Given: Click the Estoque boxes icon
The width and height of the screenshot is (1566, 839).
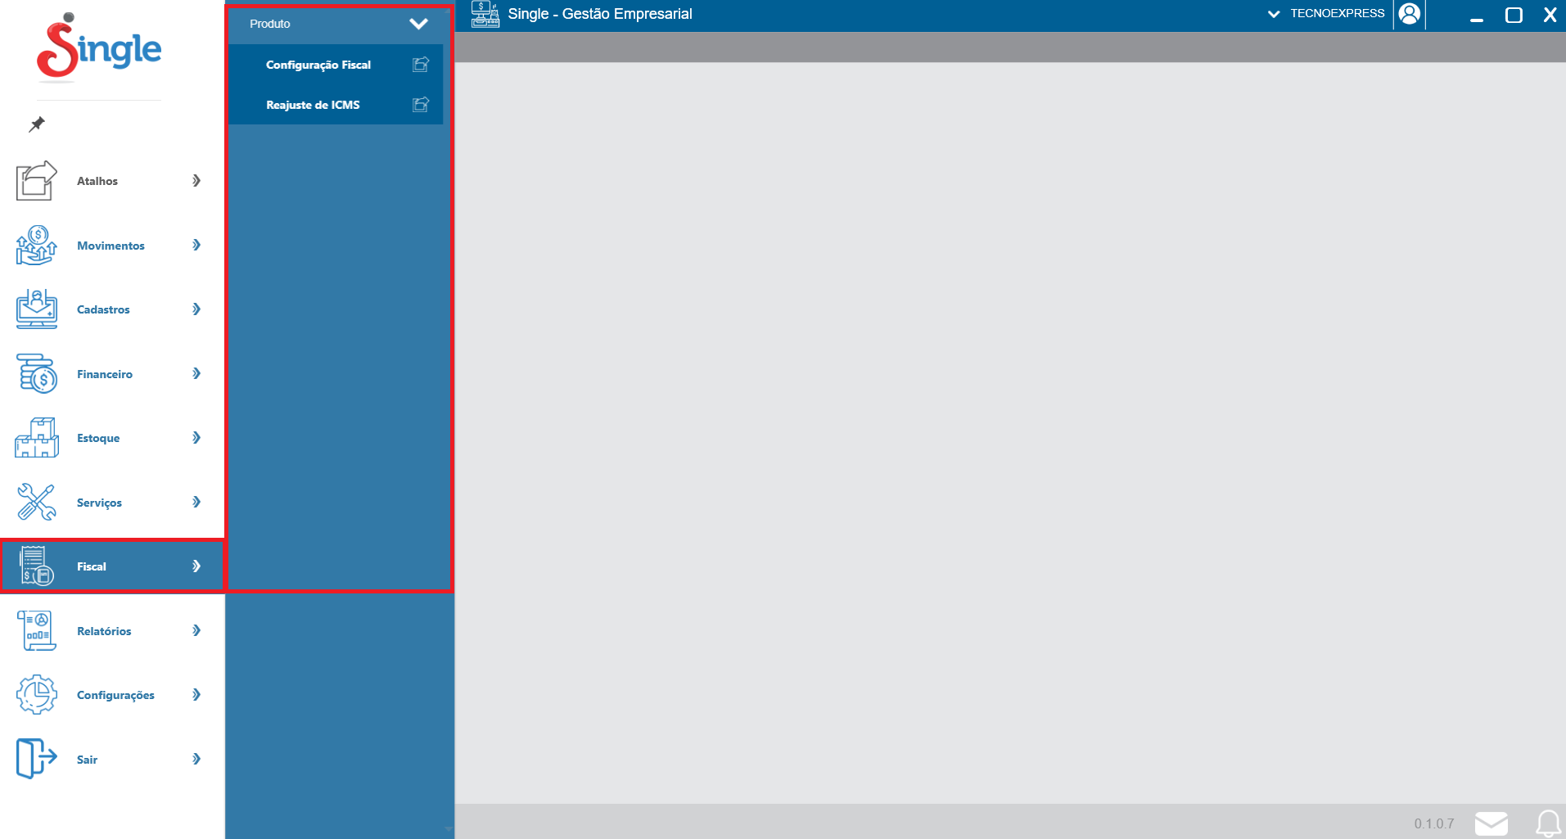Looking at the screenshot, I should (x=36, y=438).
